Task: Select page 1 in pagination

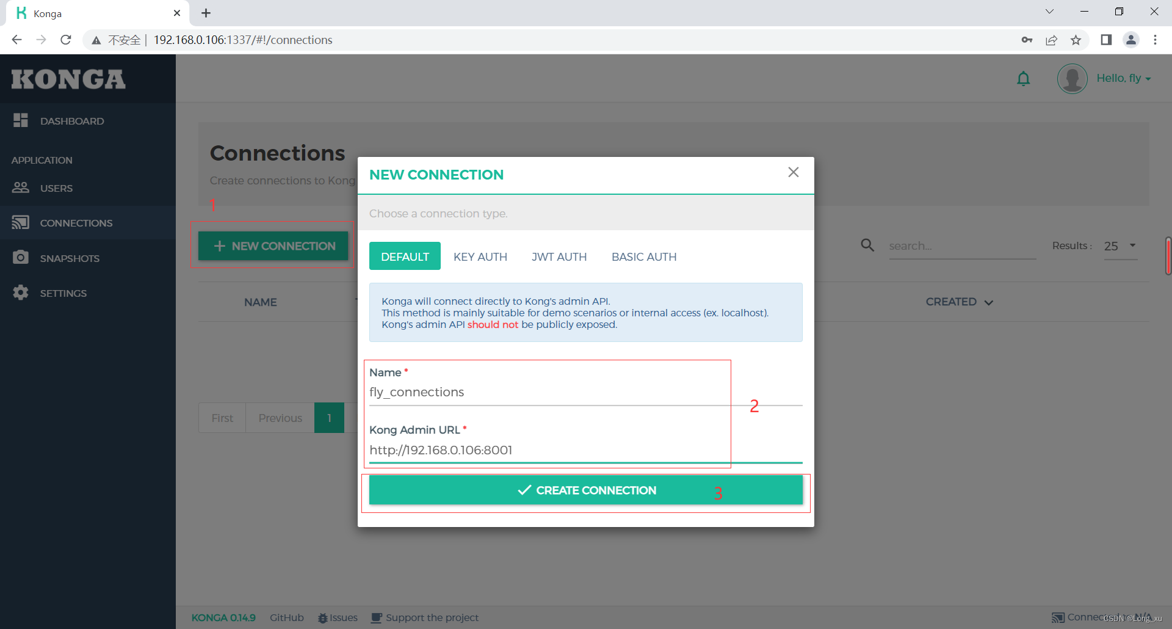Action: 329,418
